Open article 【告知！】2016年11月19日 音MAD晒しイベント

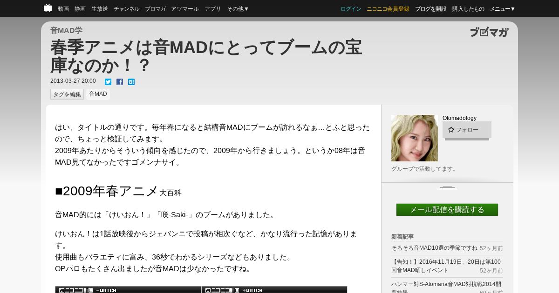pos(446,266)
